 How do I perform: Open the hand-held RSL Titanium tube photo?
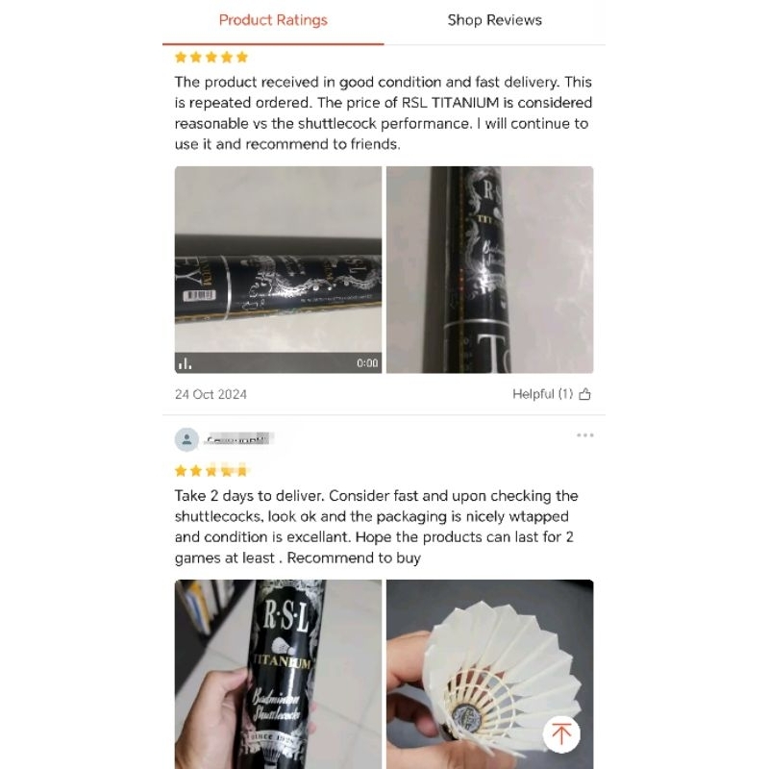278,675
